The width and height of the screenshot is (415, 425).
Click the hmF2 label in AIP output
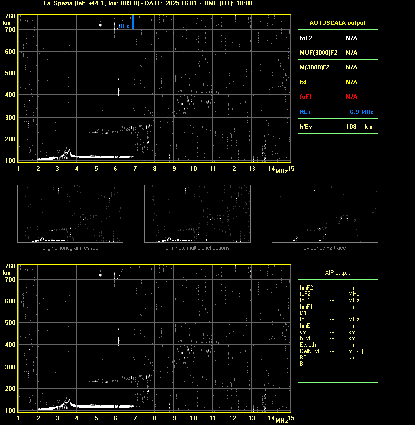pyautogui.click(x=306, y=288)
